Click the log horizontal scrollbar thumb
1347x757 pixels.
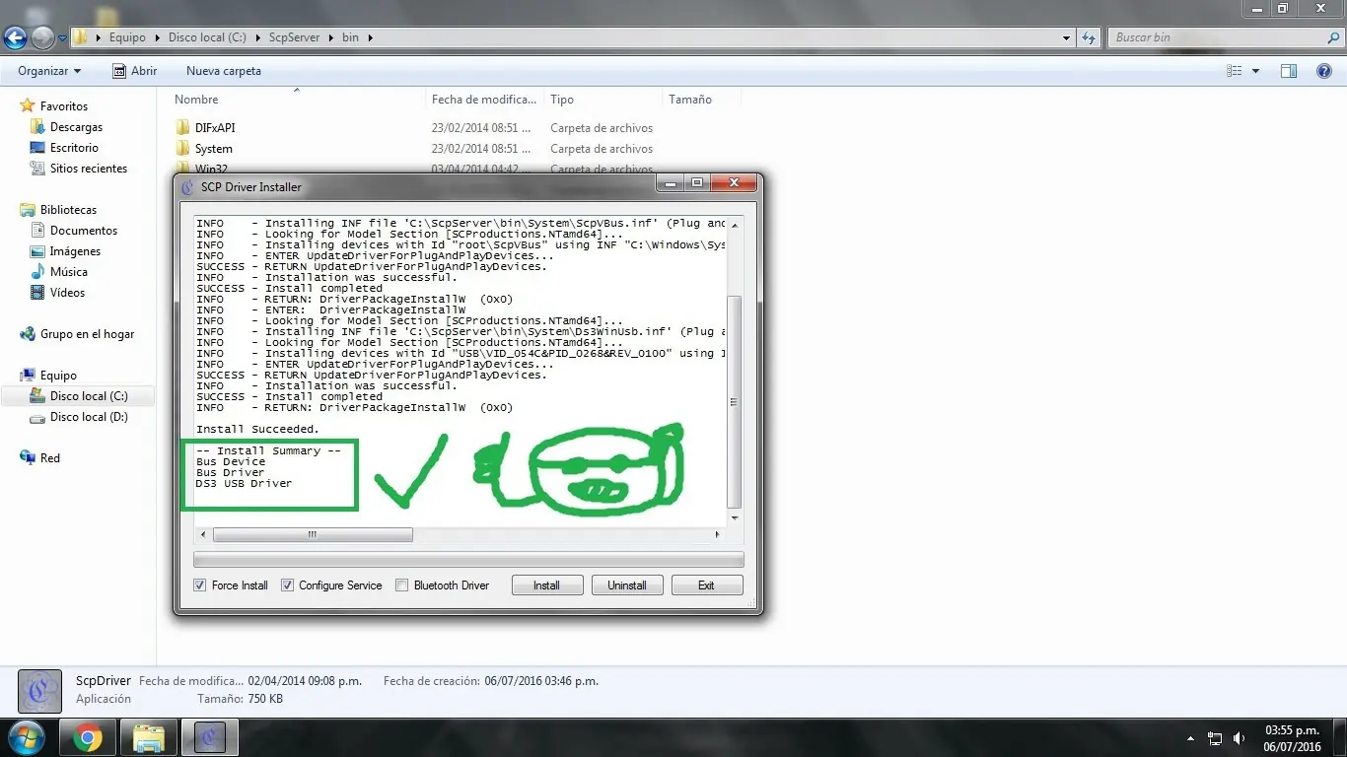(313, 535)
